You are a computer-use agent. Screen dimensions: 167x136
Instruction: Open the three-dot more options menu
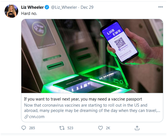tap(160, 7)
